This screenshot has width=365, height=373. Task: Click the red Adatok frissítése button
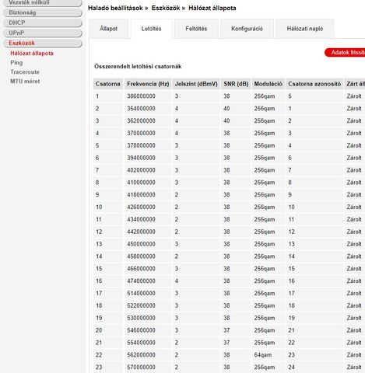pyautogui.click(x=345, y=52)
